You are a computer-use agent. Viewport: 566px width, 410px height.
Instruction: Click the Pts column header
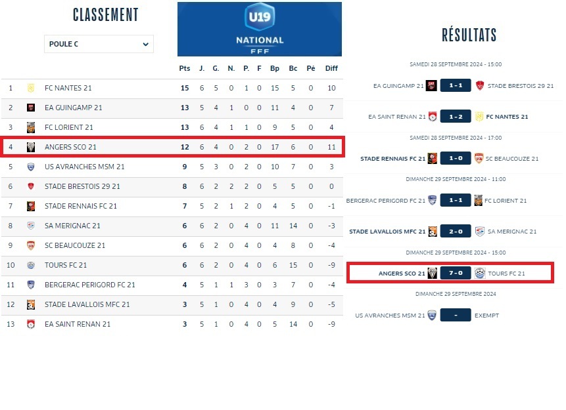click(184, 68)
